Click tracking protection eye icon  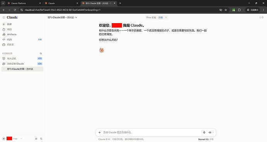(x=221, y=10)
